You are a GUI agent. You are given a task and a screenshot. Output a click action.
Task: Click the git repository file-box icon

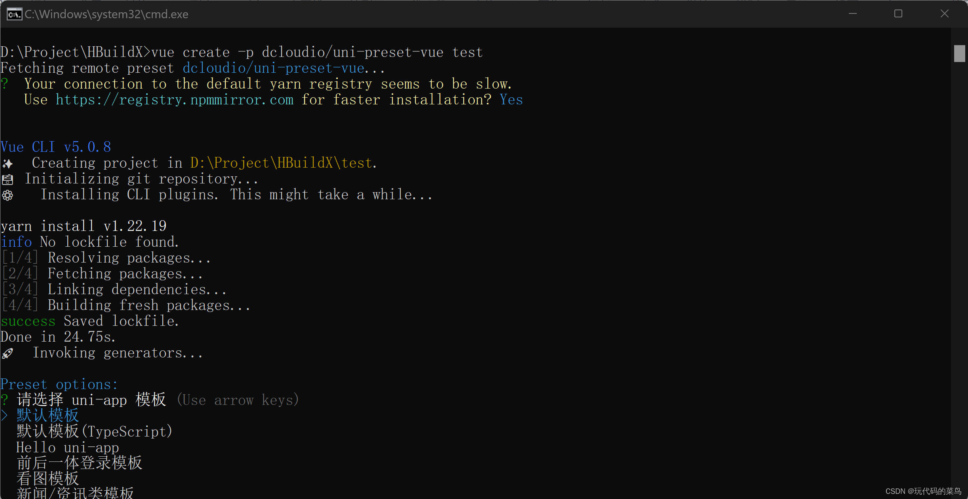8,180
